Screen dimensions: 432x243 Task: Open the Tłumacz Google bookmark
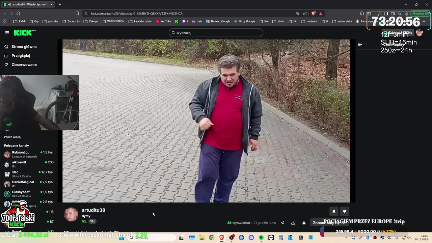tap(218, 21)
